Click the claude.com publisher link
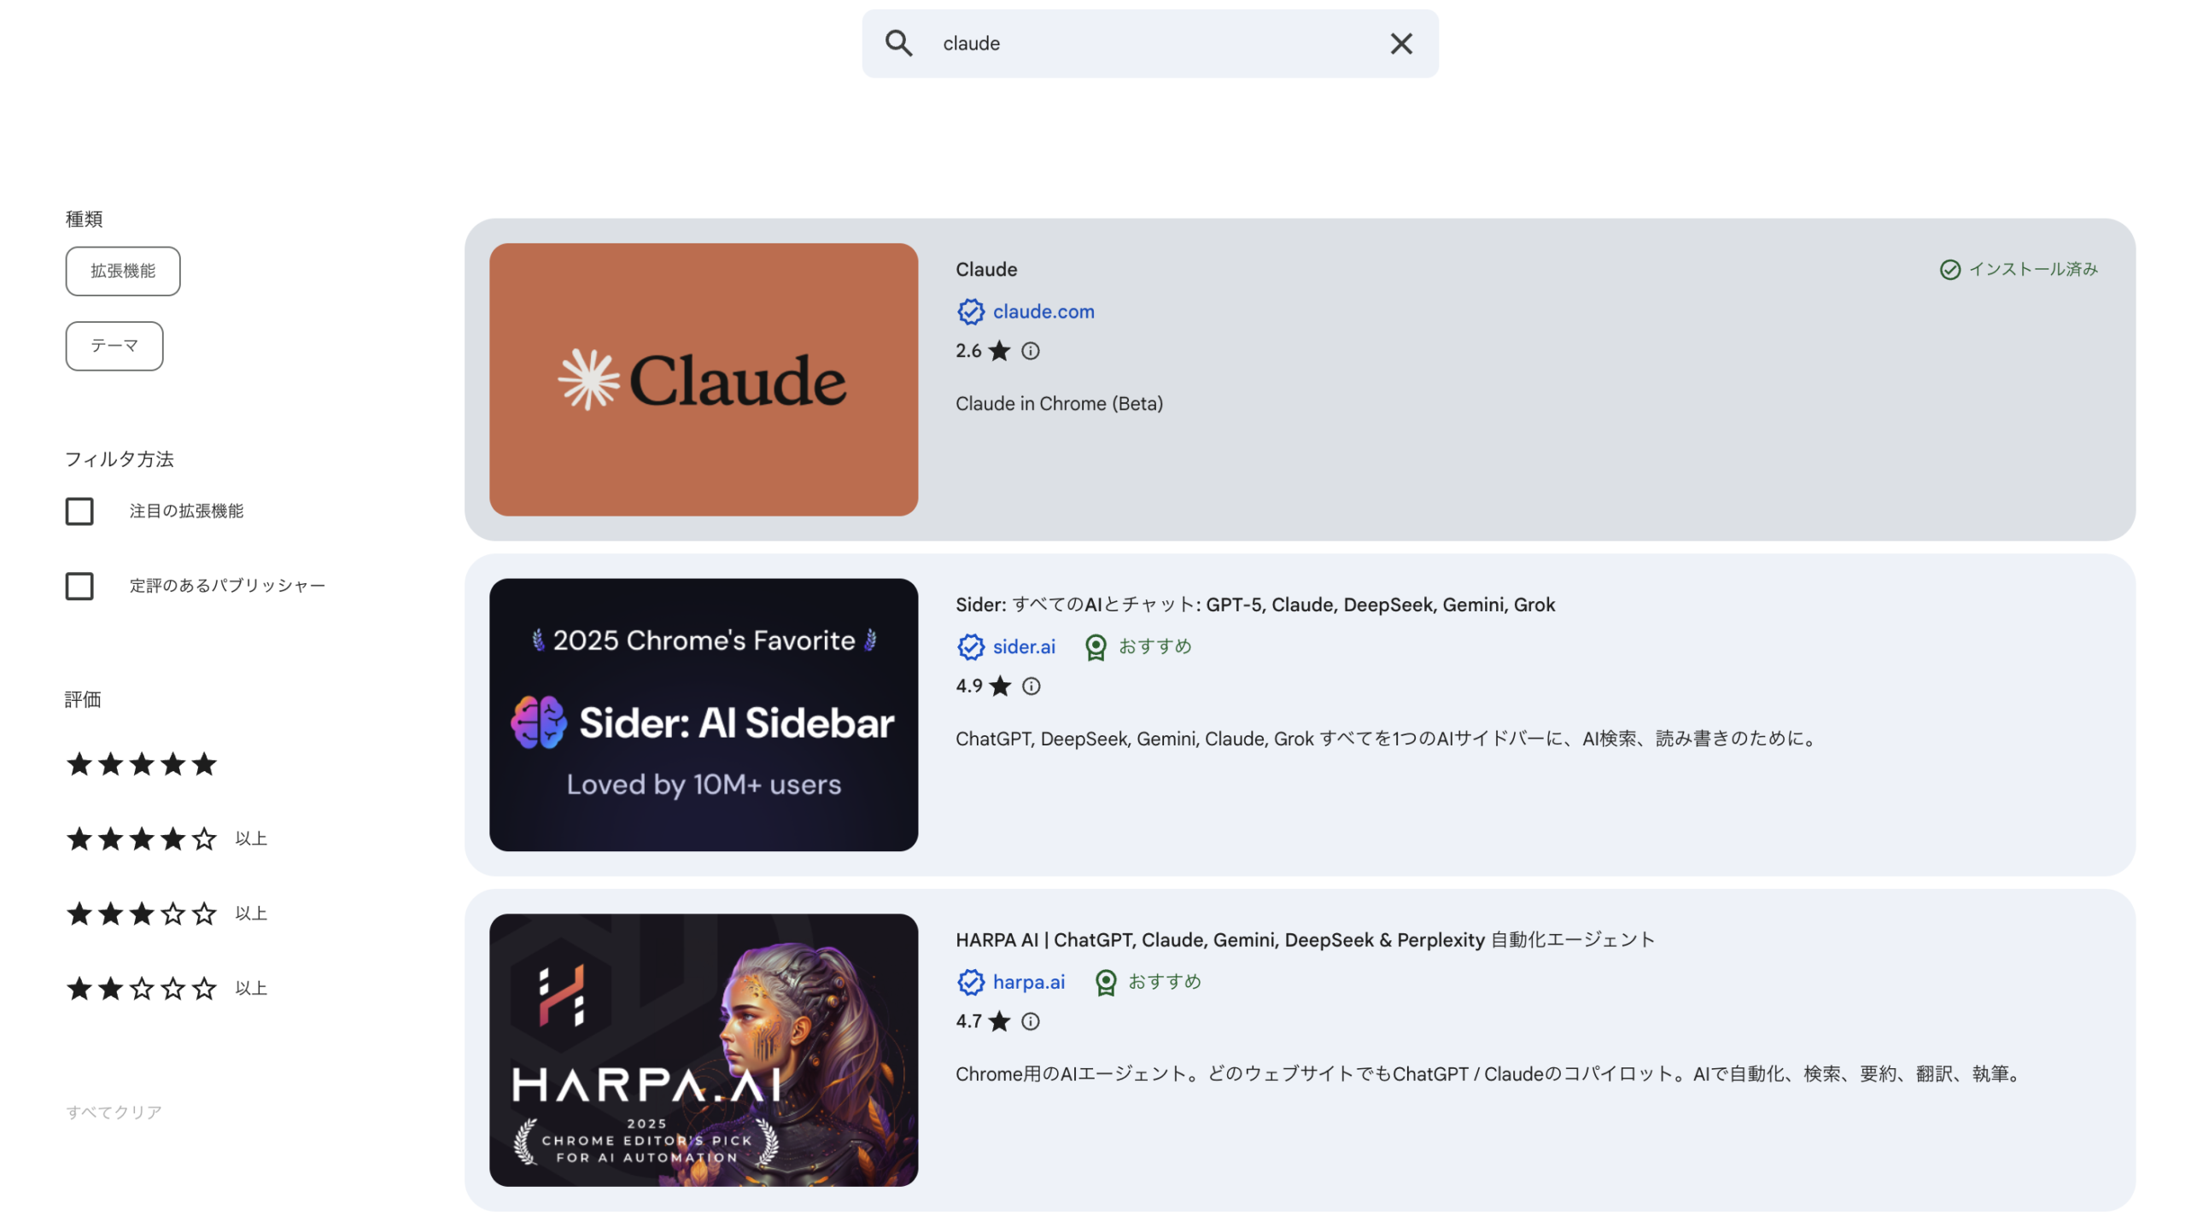Image resolution: width=2186 pixels, height=1221 pixels. tap(1043, 312)
